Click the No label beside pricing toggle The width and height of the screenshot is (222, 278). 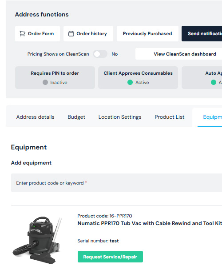click(115, 54)
